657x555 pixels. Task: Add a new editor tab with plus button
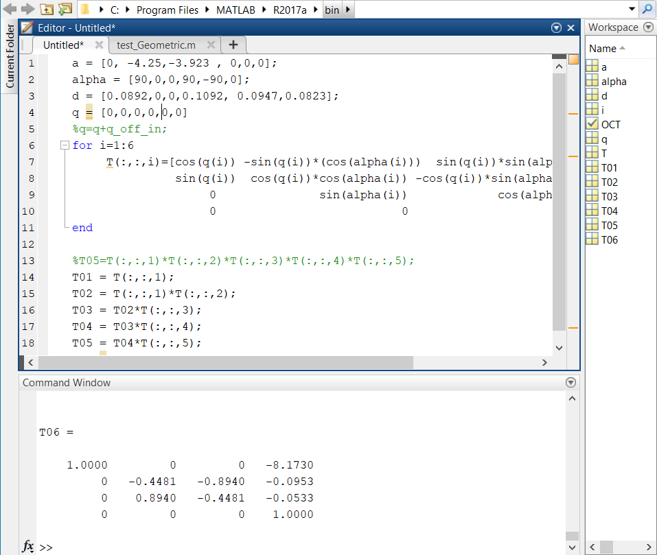click(x=233, y=45)
